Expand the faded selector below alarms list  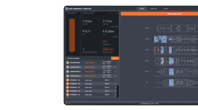[92, 100]
